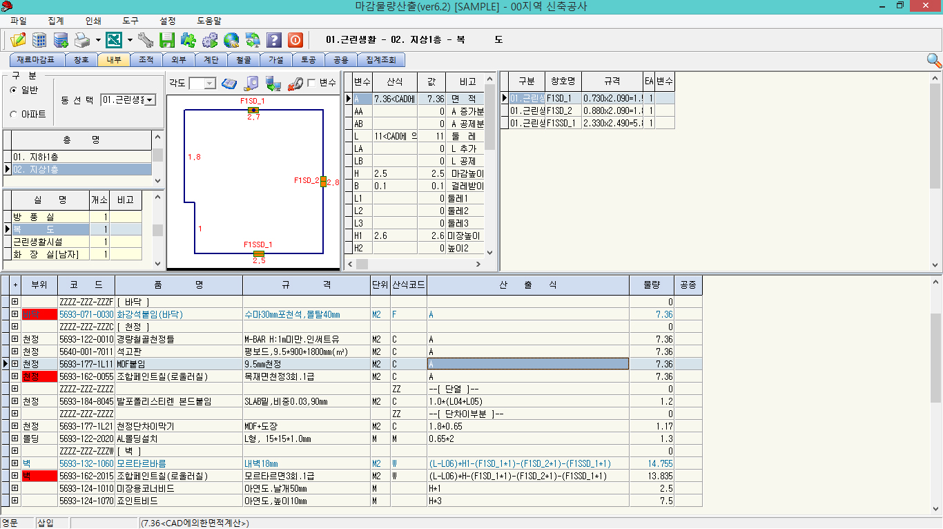
Task: Click the broken link icon with red X
Action: [x=295, y=83]
